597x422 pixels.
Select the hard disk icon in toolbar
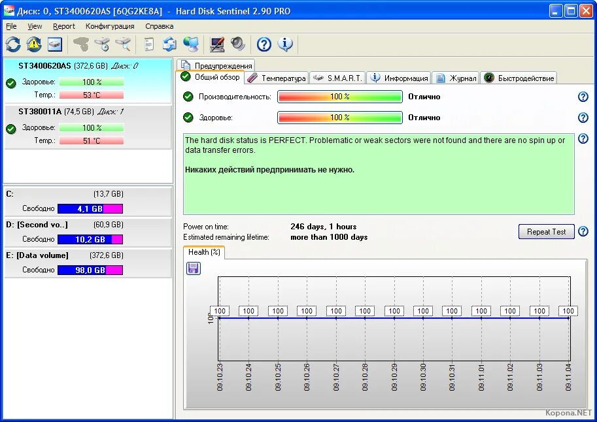tap(56, 44)
